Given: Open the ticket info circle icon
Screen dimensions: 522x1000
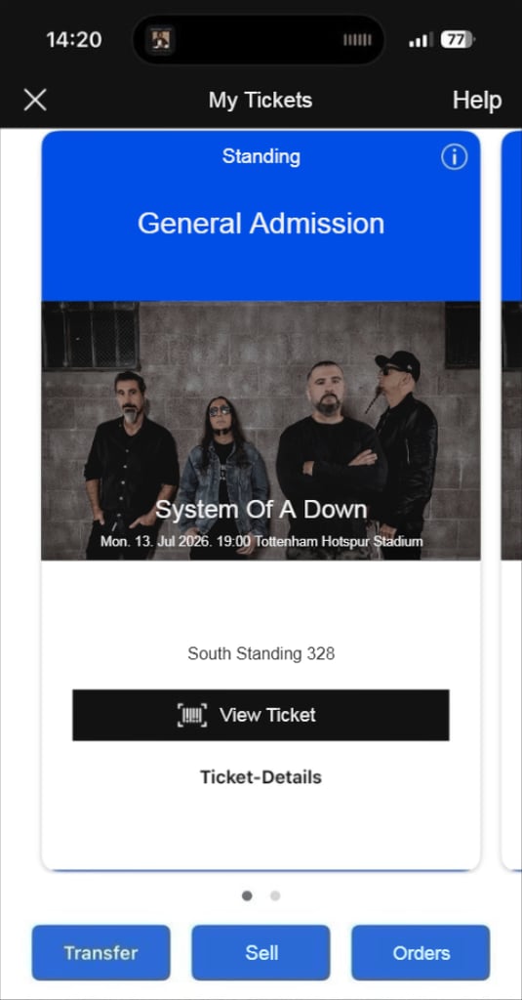Looking at the screenshot, I should (454, 157).
